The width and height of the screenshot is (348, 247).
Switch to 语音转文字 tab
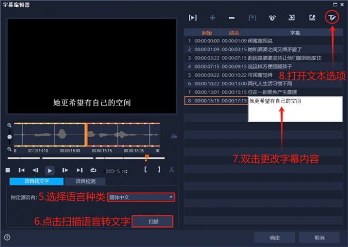pyautogui.click(x=37, y=181)
